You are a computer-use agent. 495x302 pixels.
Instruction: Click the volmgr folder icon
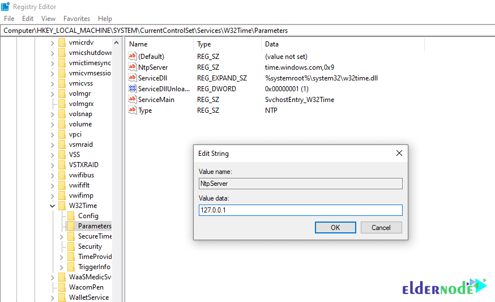coord(62,93)
